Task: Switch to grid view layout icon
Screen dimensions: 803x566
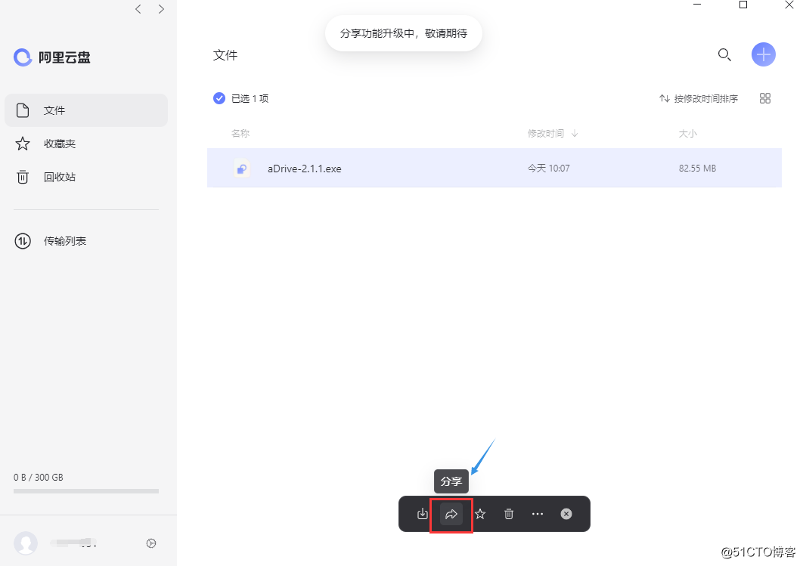Action: [x=765, y=98]
